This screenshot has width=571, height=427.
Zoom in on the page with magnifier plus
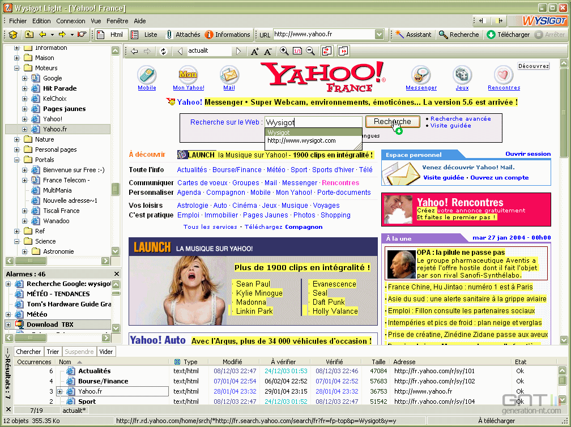284,52
